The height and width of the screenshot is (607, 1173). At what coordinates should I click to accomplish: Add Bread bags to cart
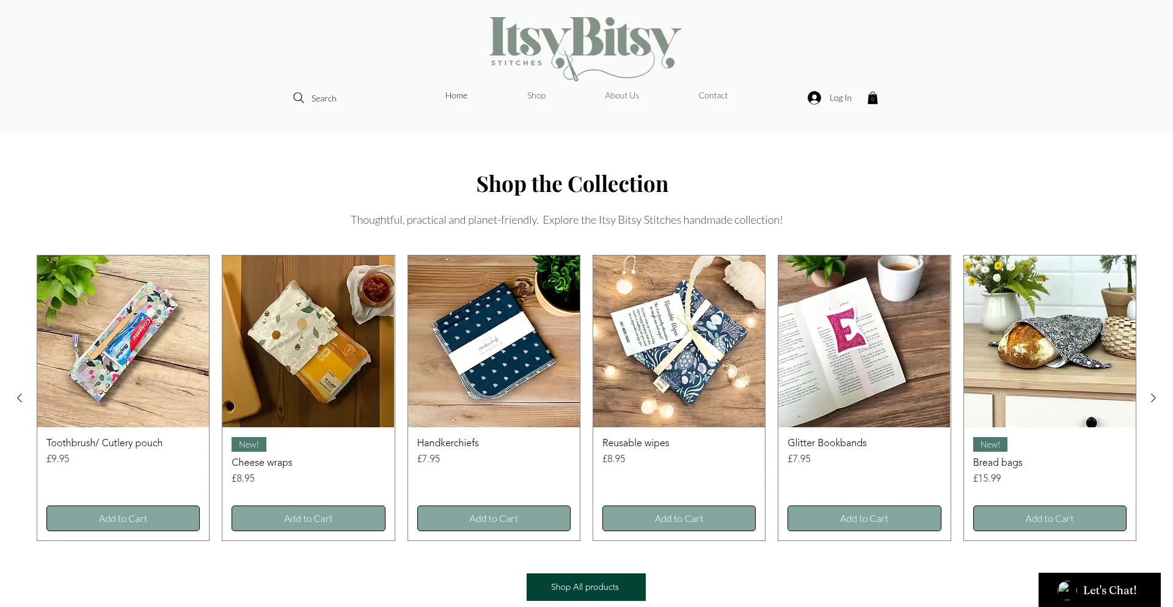click(x=1050, y=518)
